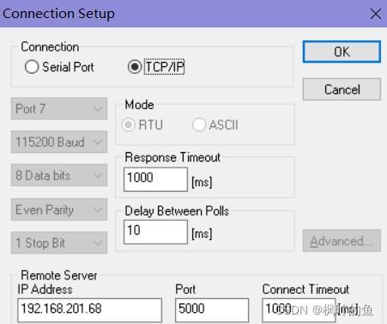This screenshot has height=324, width=387.
Task: Choose ASCII mode radio button
Action: [199, 125]
